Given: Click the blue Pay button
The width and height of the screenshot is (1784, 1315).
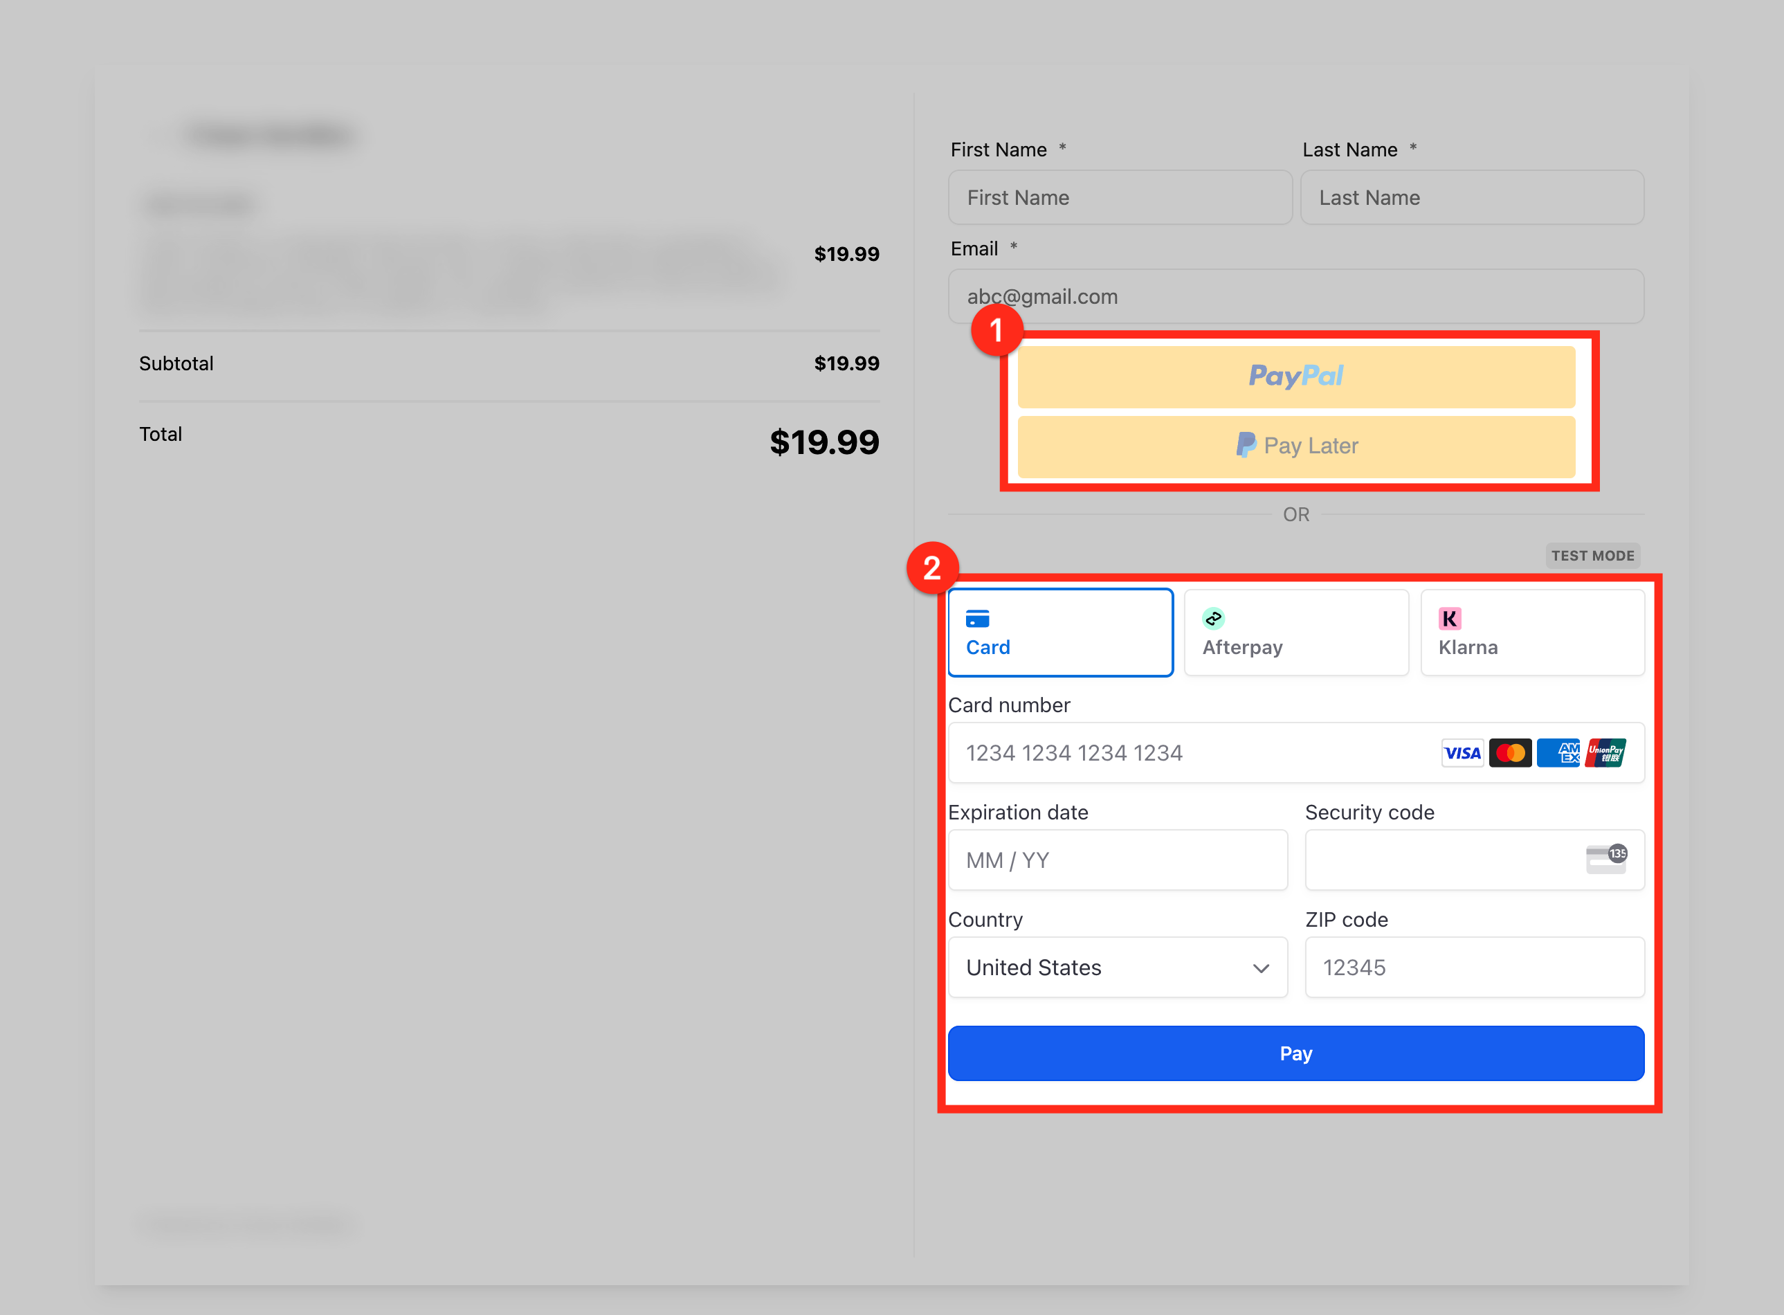Looking at the screenshot, I should click(1295, 1053).
